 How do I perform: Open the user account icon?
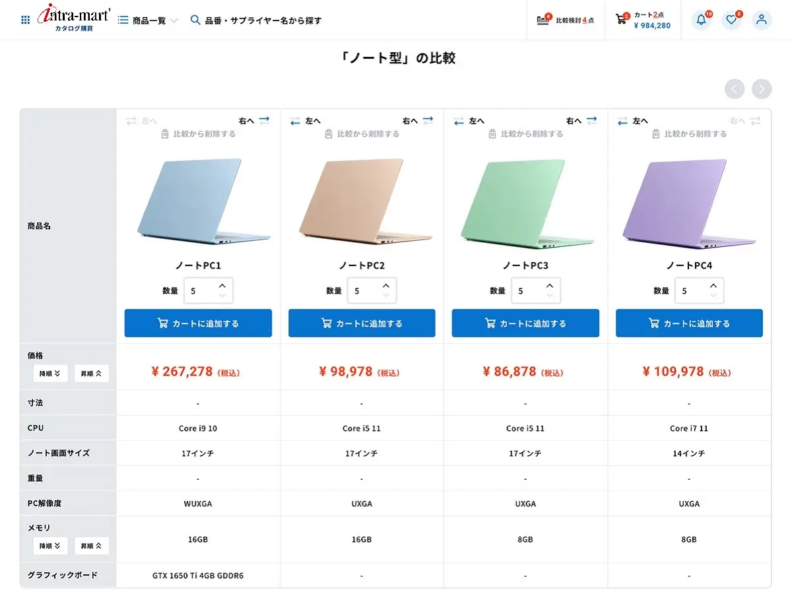click(x=762, y=20)
